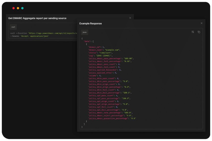Click the "example.com" value
212x141 pixels.
click(x=112, y=50)
